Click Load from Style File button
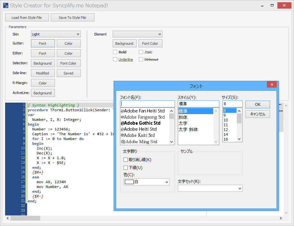The width and height of the screenshot is (294, 226). click(x=27, y=18)
